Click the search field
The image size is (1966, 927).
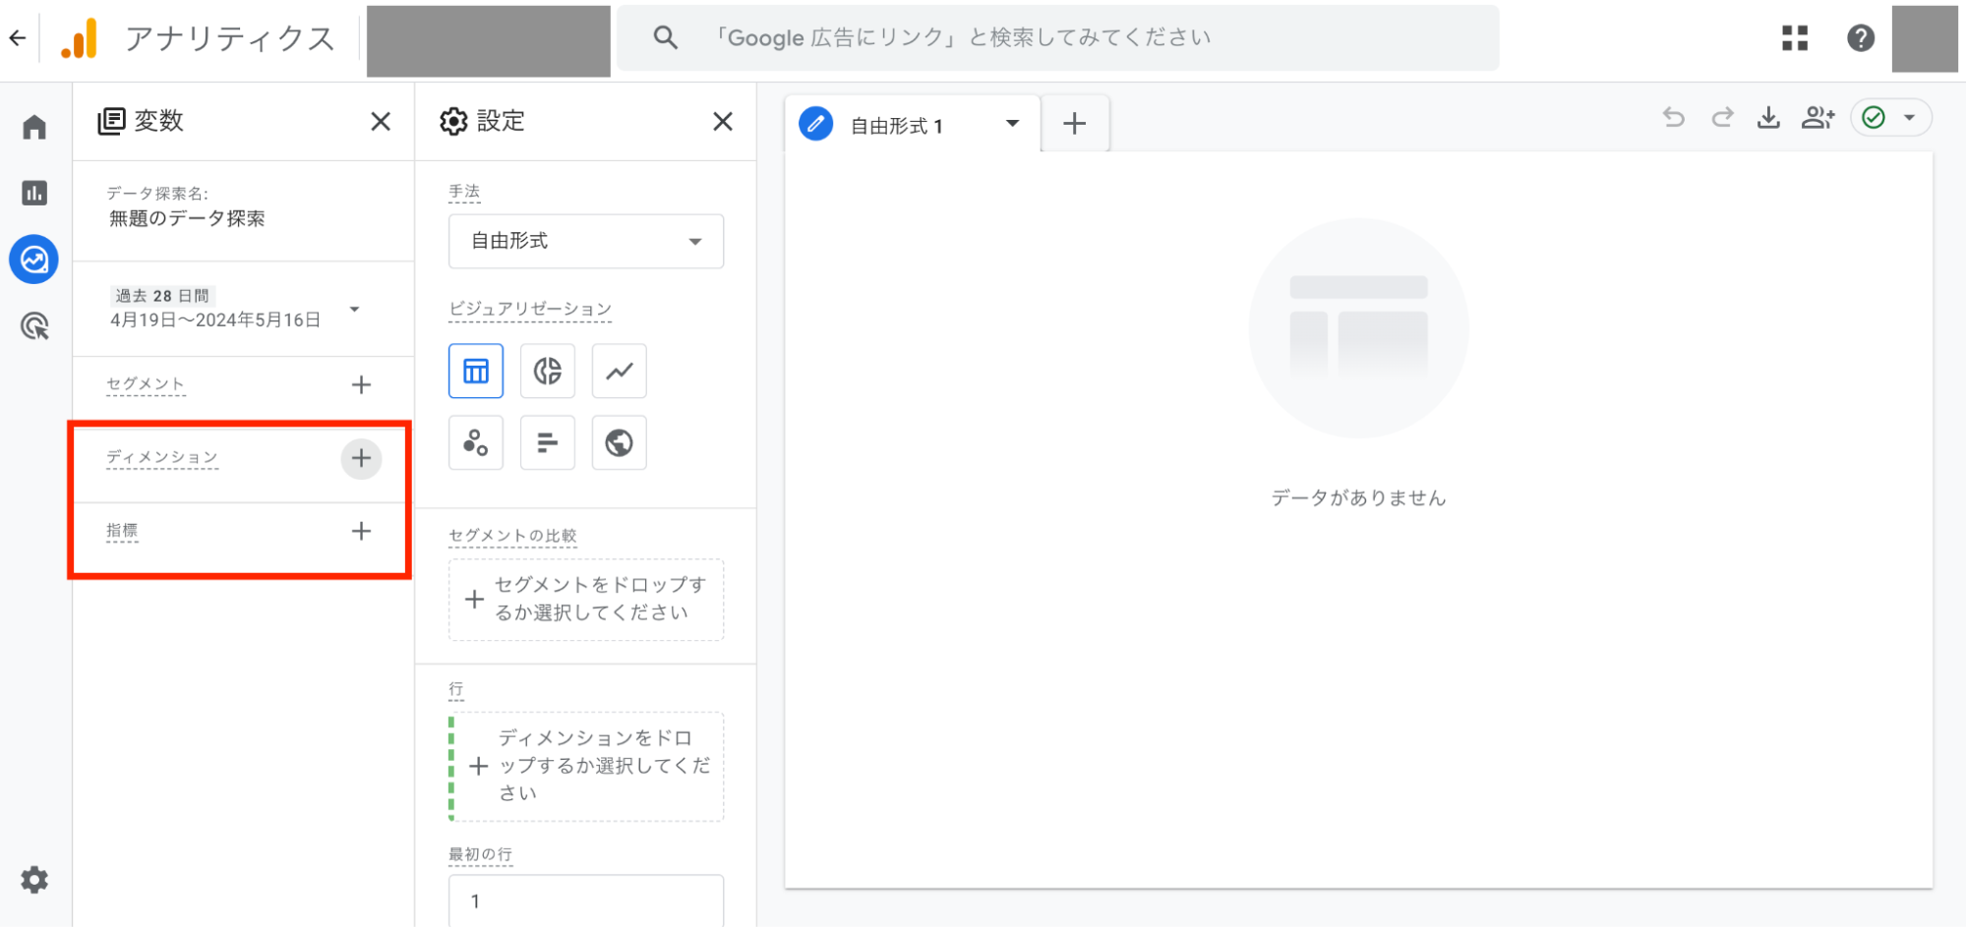[1058, 37]
